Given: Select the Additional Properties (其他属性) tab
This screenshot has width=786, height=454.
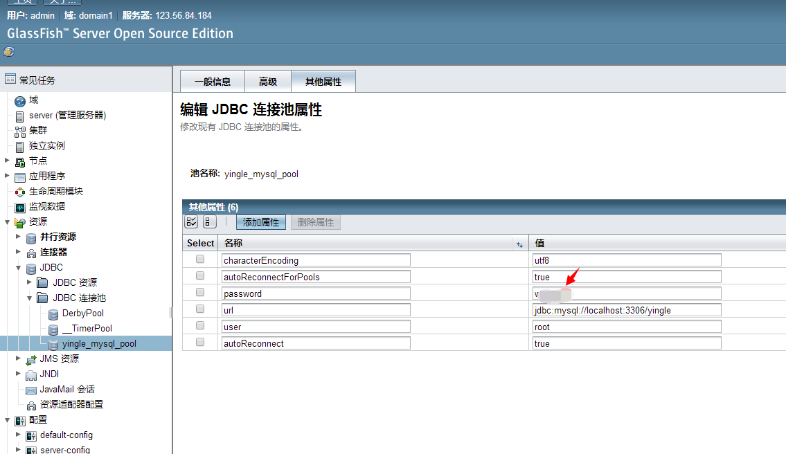Looking at the screenshot, I should click(x=323, y=81).
